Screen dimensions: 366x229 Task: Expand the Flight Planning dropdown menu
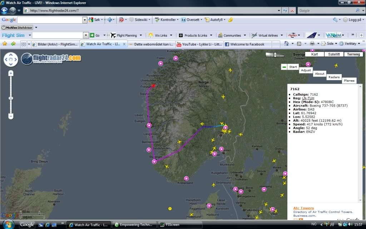click(x=141, y=35)
